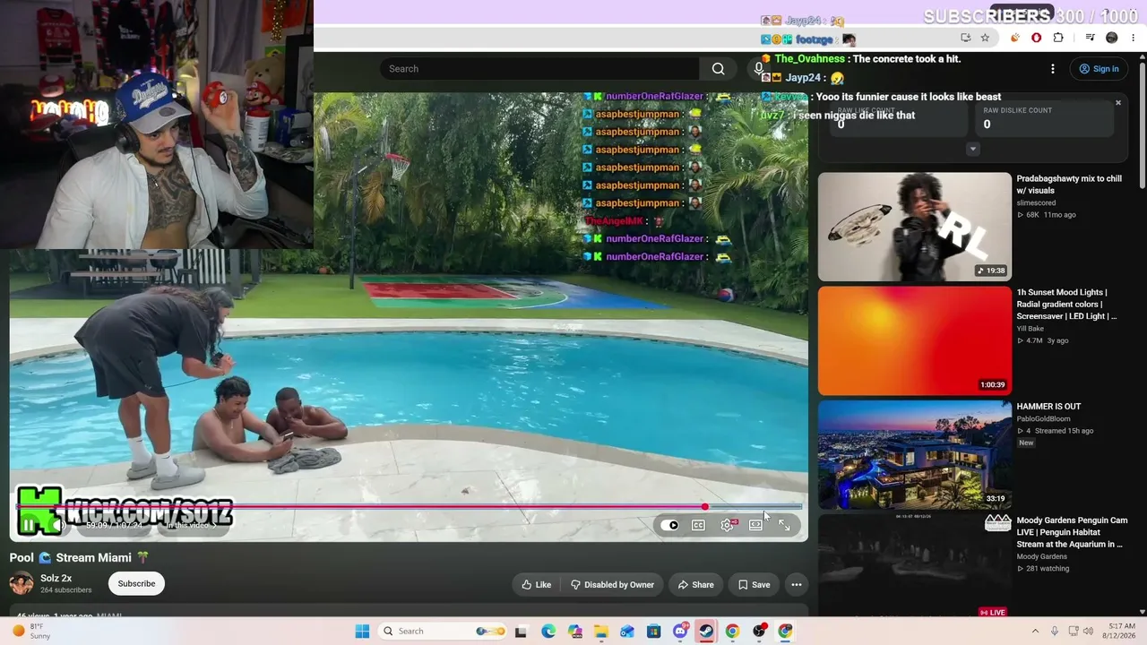
Task: Show hidden system tray icons
Action: tap(1035, 632)
